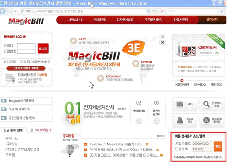Open the purchase/sales summary W icon tile
Screen dimensions: 227x163
(x=212, y=120)
